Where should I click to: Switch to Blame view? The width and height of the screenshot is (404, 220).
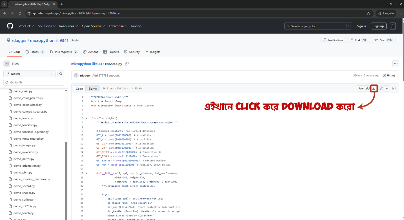(x=93, y=89)
